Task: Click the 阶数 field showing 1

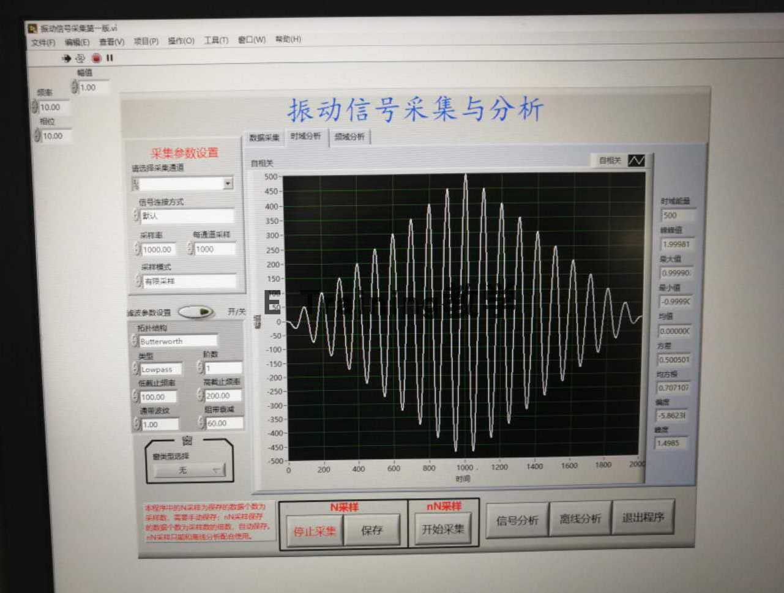Action: click(x=223, y=368)
